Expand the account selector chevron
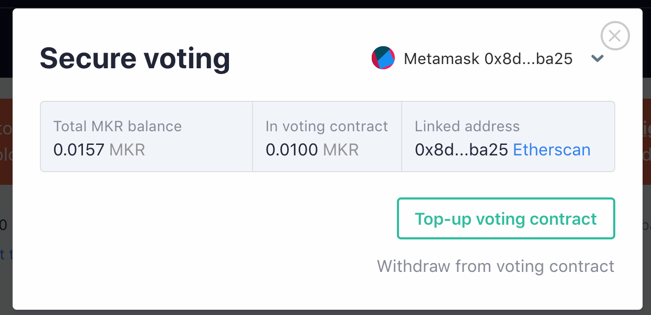 (597, 58)
